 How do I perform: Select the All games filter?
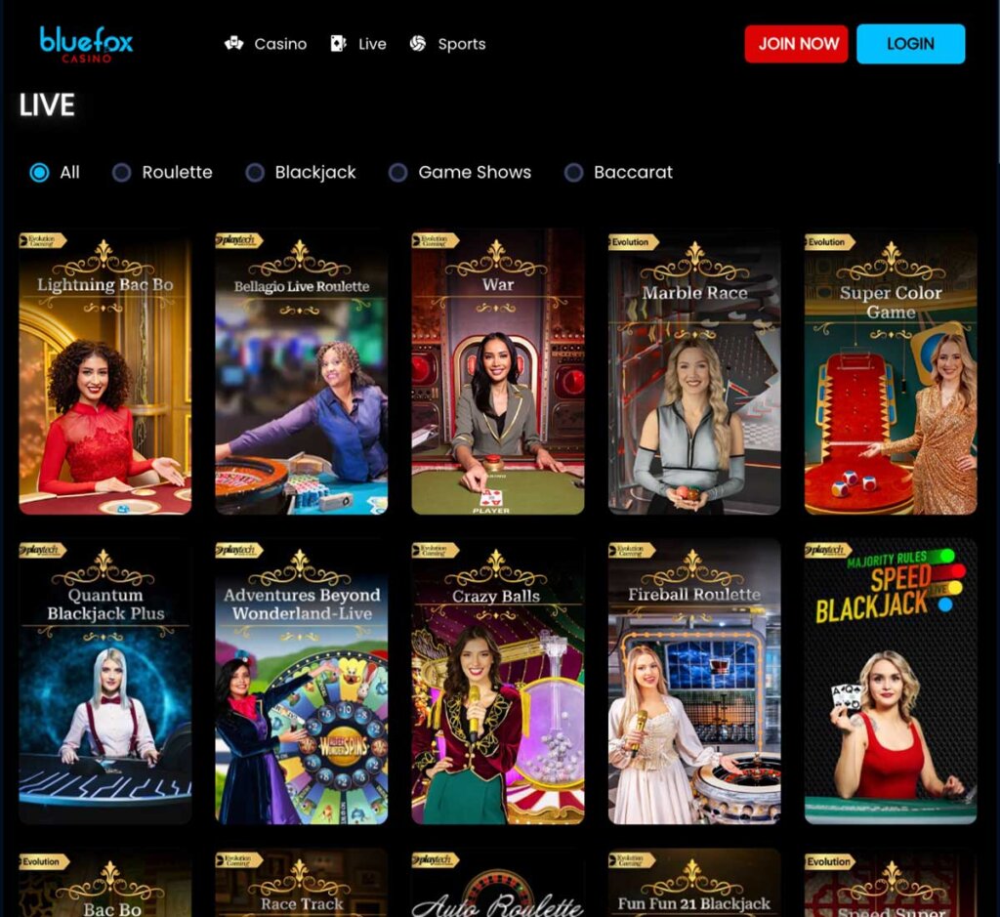(x=37, y=172)
